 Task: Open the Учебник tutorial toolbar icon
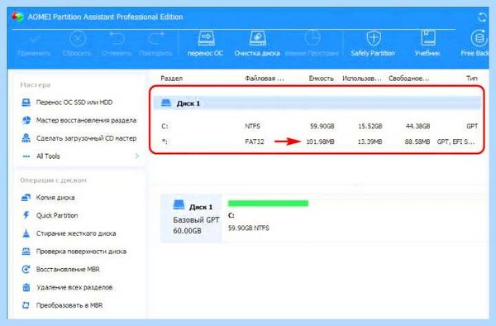pos(428,38)
